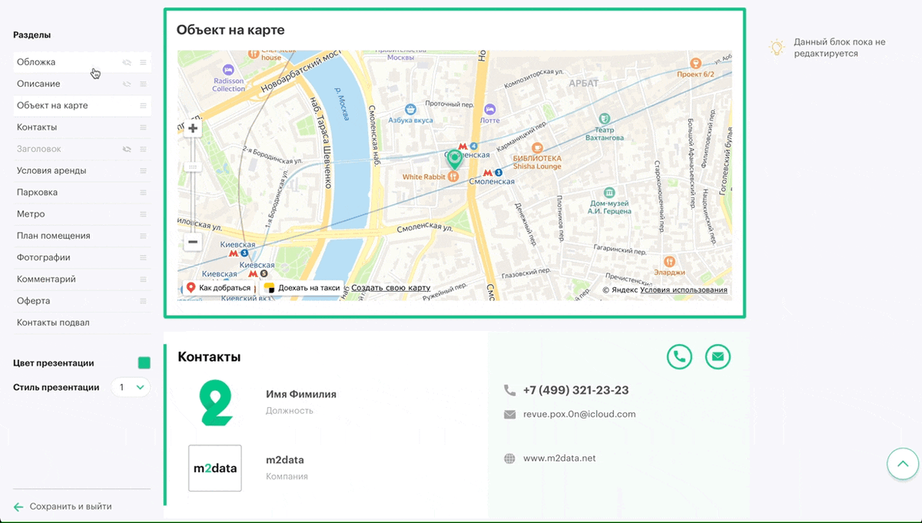Click the drag handle next to Парковка

(144, 192)
